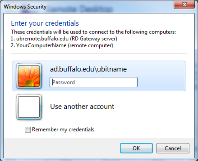Click the 'Windows Security' title bar text
The width and height of the screenshot is (198, 161).
point(25,7)
